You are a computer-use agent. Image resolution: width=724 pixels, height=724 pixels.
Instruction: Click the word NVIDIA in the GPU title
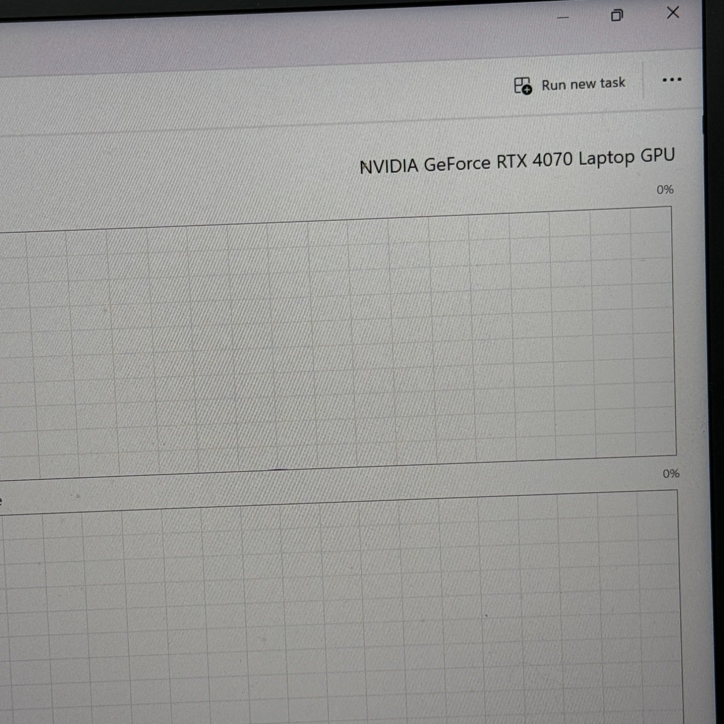pos(389,166)
